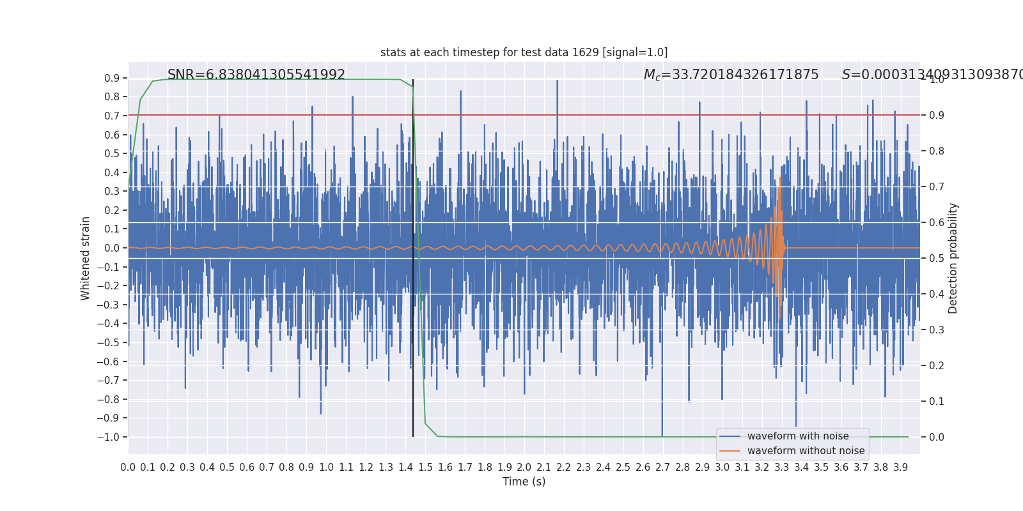
Task: Click x-axis tick label 1.4
Action: click(x=405, y=468)
